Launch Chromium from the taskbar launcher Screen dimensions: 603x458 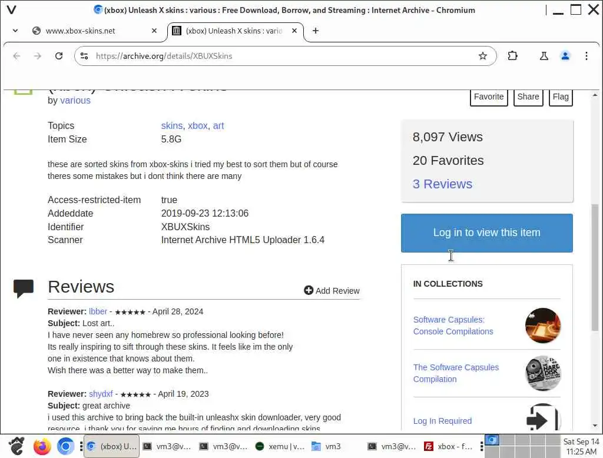click(65, 446)
